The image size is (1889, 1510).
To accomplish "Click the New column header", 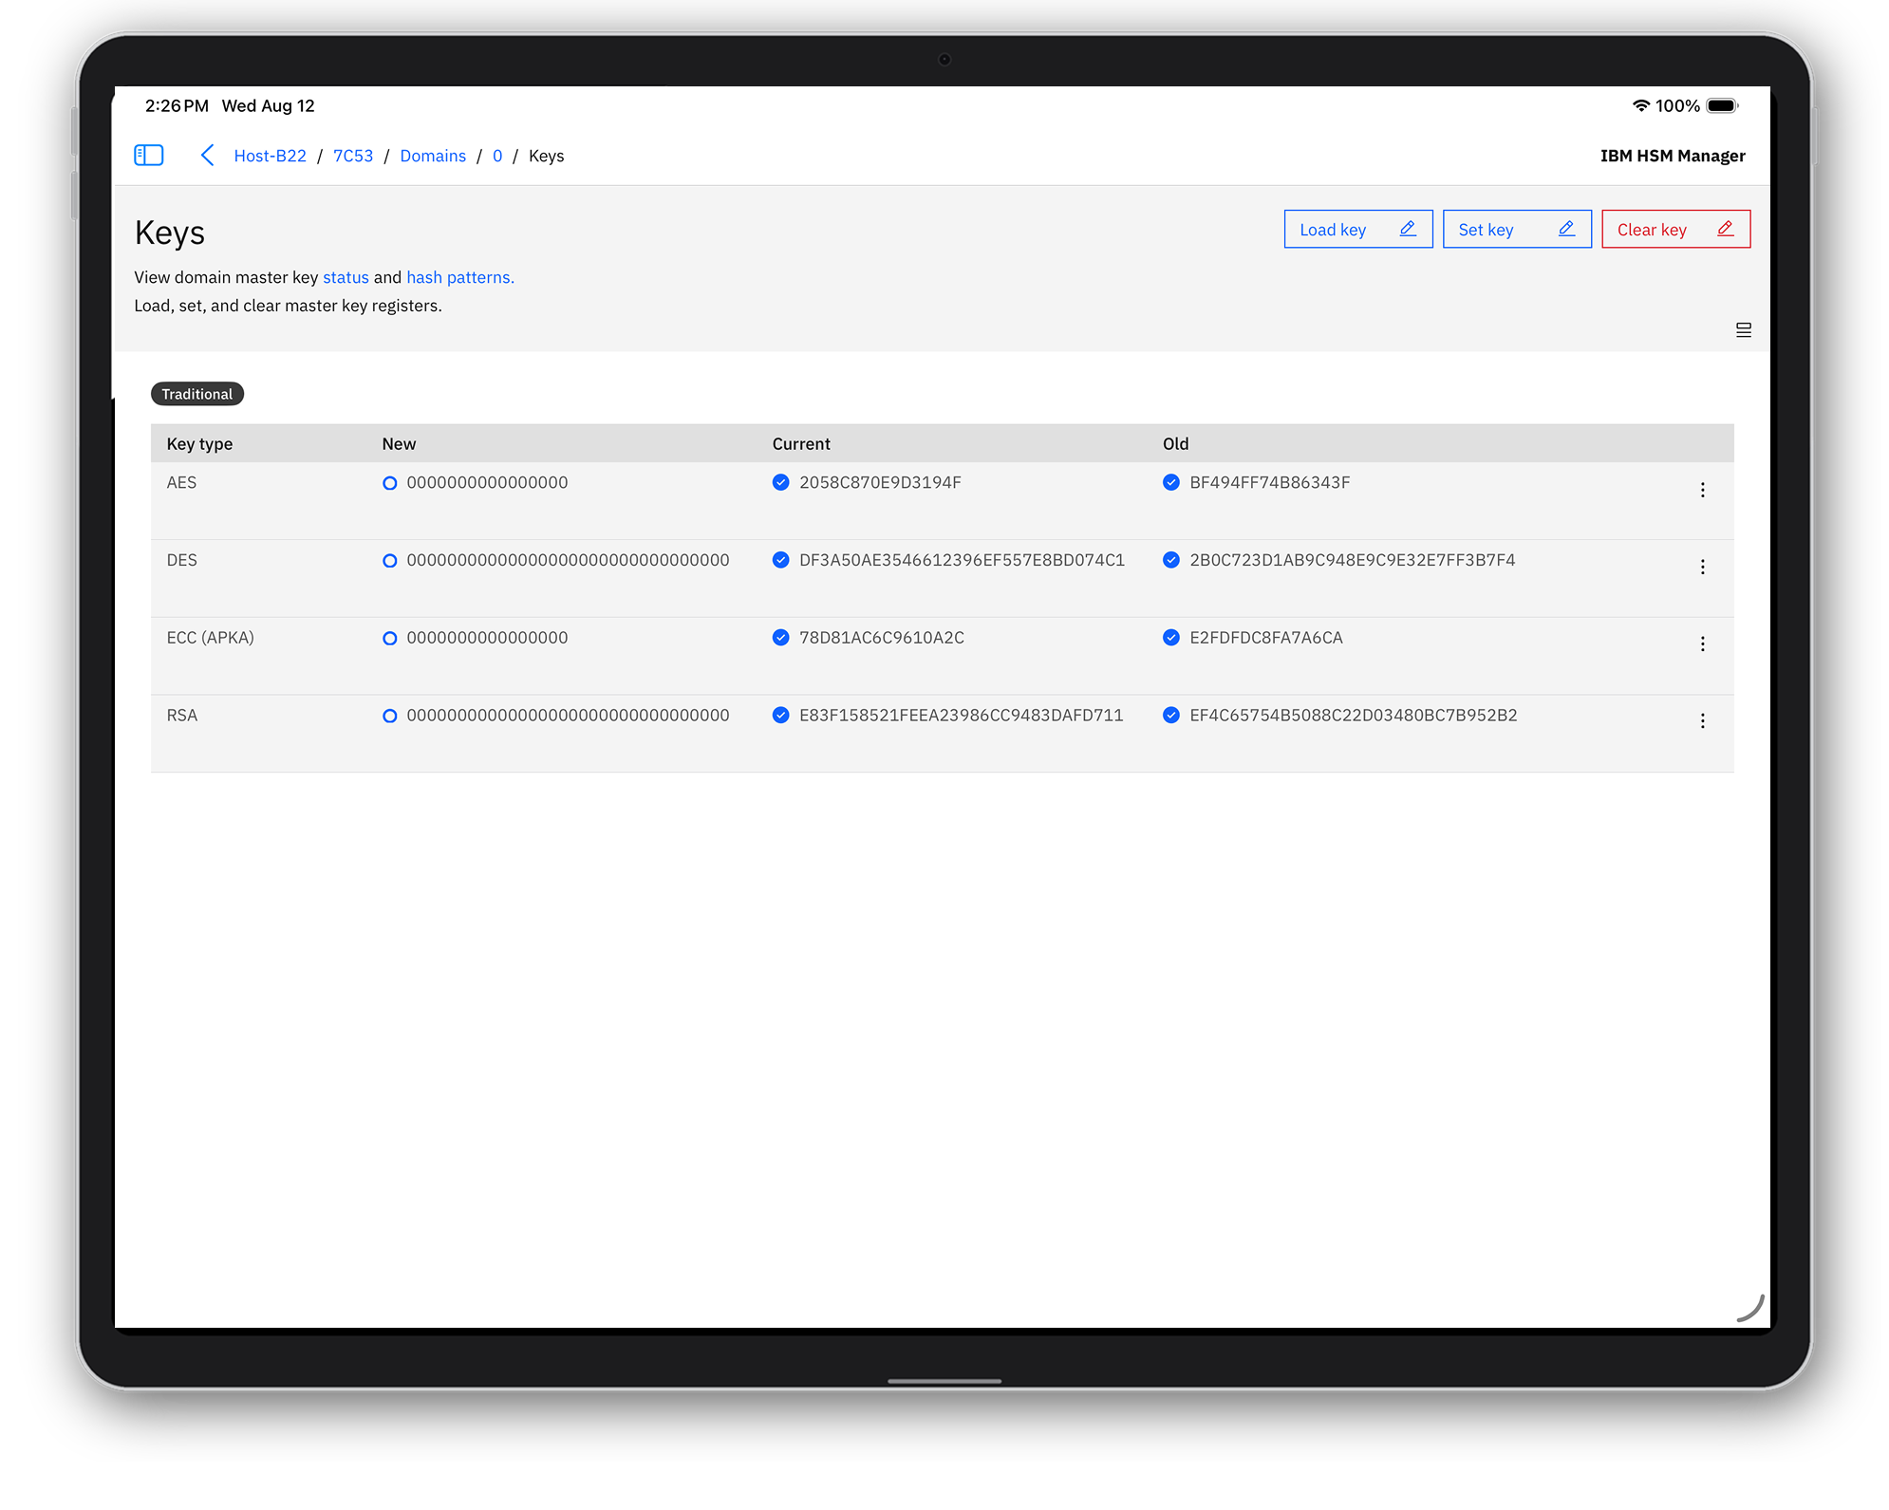I will 399,443.
